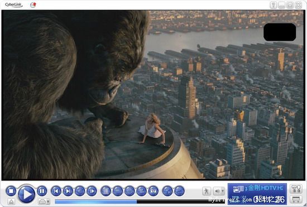Click the CyberLink logo

(13, 4)
